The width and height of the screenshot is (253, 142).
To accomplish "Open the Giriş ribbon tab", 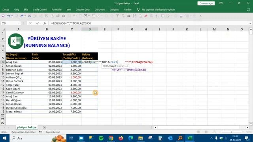I will point(17,9).
